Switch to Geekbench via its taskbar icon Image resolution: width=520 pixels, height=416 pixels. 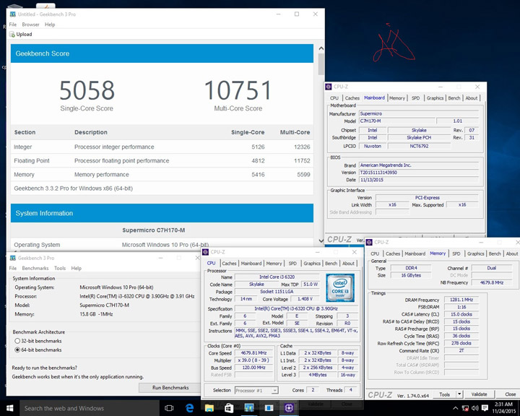point(249,408)
